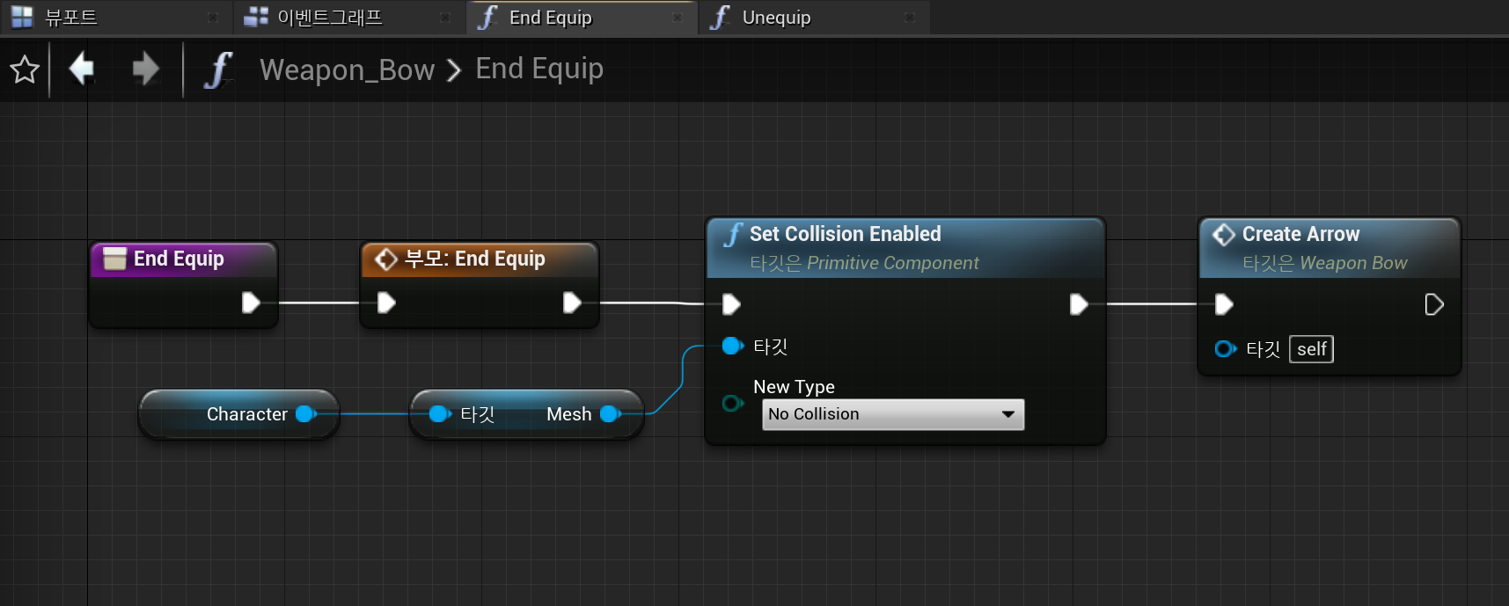Click the Set Collision Enabled function icon
Image resolution: width=1509 pixels, height=606 pixels.
(x=733, y=235)
